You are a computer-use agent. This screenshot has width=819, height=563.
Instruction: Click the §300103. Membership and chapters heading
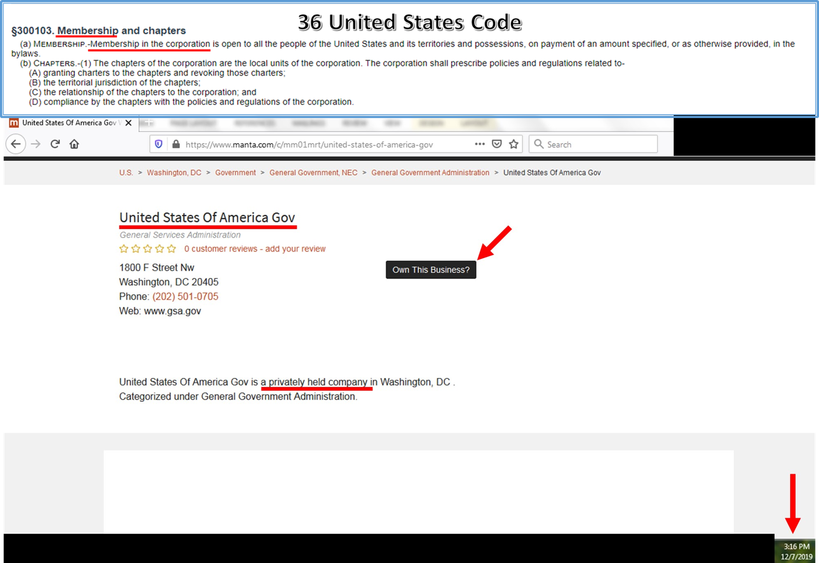pyautogui.click(x=99, y=31)
